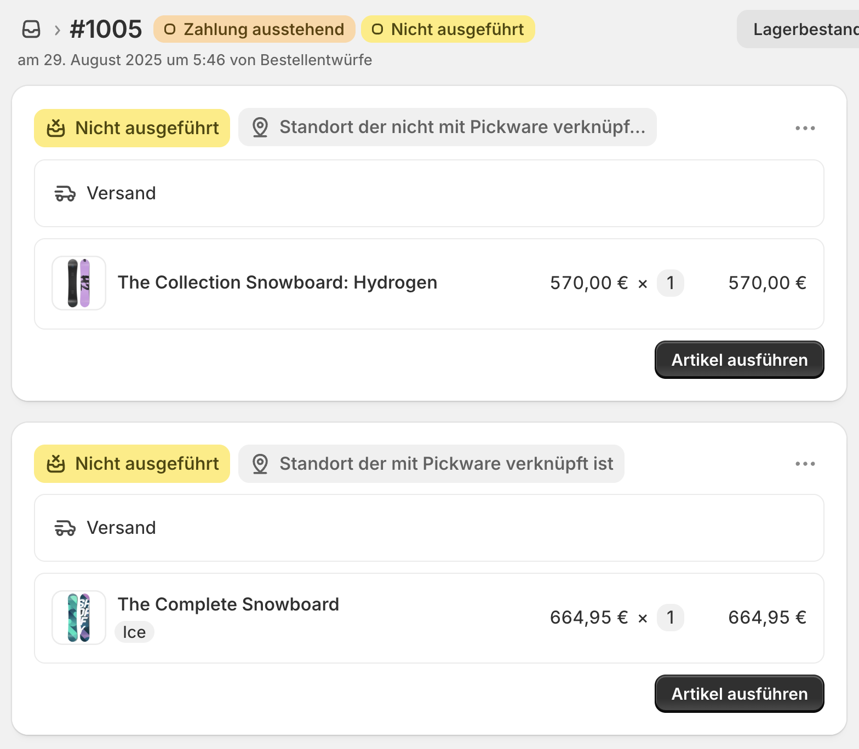Click the orders inbox icon in breadcrumb
This screenshot has height=749, width=859.
(31, 29)
